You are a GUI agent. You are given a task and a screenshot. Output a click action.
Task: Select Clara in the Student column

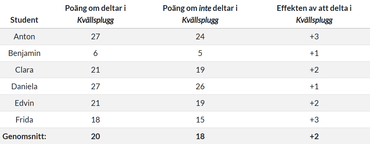24,70
